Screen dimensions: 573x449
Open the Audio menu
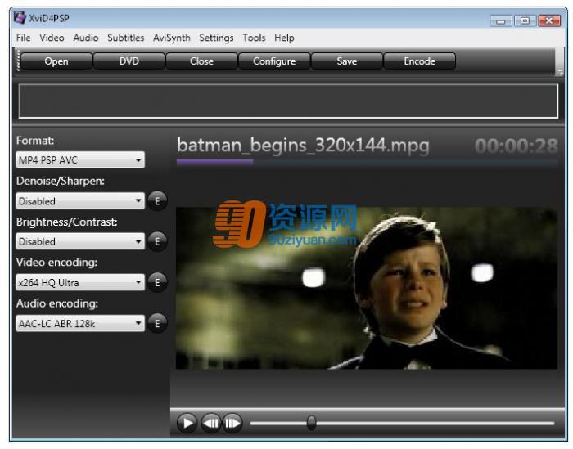tap(86, 38)
